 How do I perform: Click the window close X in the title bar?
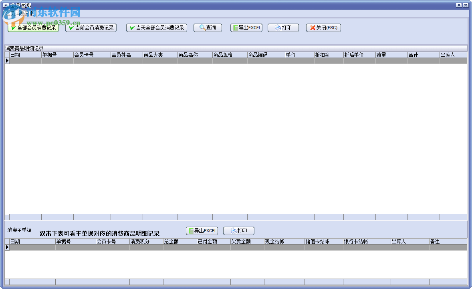465,5
